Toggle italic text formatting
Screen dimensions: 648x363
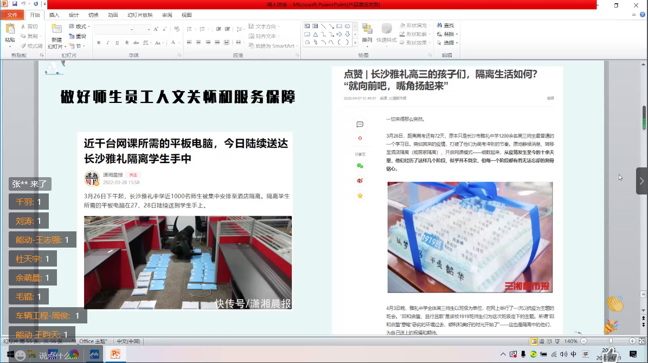tap(107, 43)
